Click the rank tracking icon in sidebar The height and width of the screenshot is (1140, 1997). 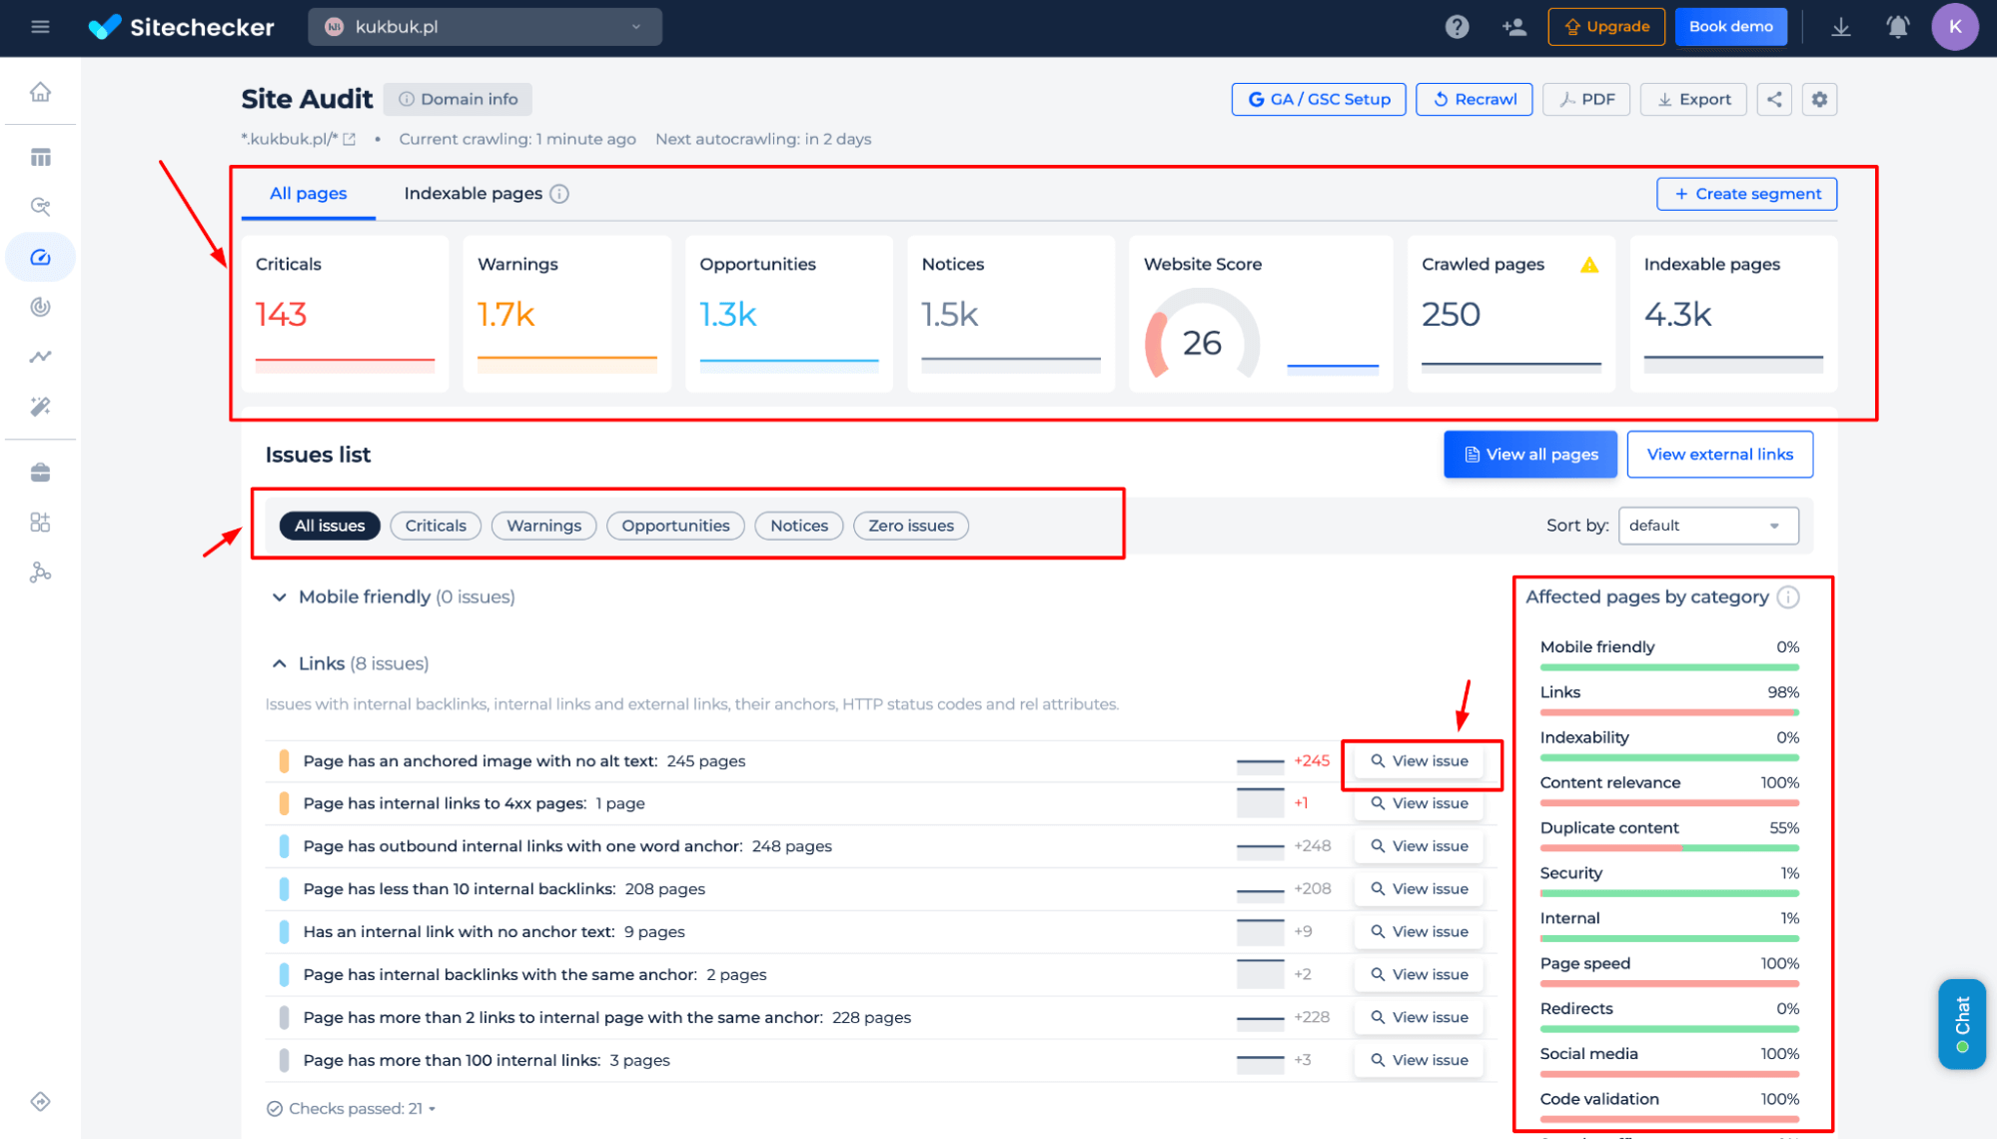(x=41, y=357)
